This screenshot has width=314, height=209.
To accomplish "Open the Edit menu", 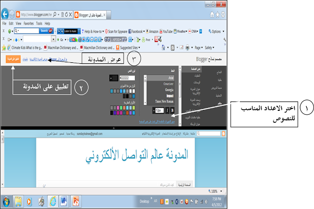I will pyautogui.click(x=11, y=24).
